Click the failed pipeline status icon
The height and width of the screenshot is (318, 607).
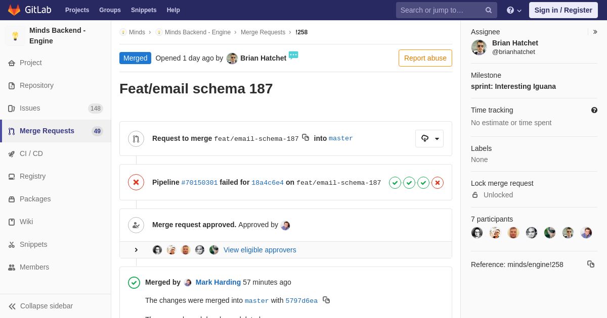coord(136,182)
